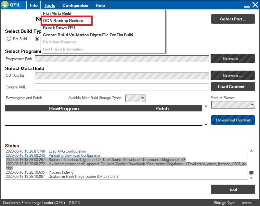Click Browse button for CDT Config

[233, 75]
